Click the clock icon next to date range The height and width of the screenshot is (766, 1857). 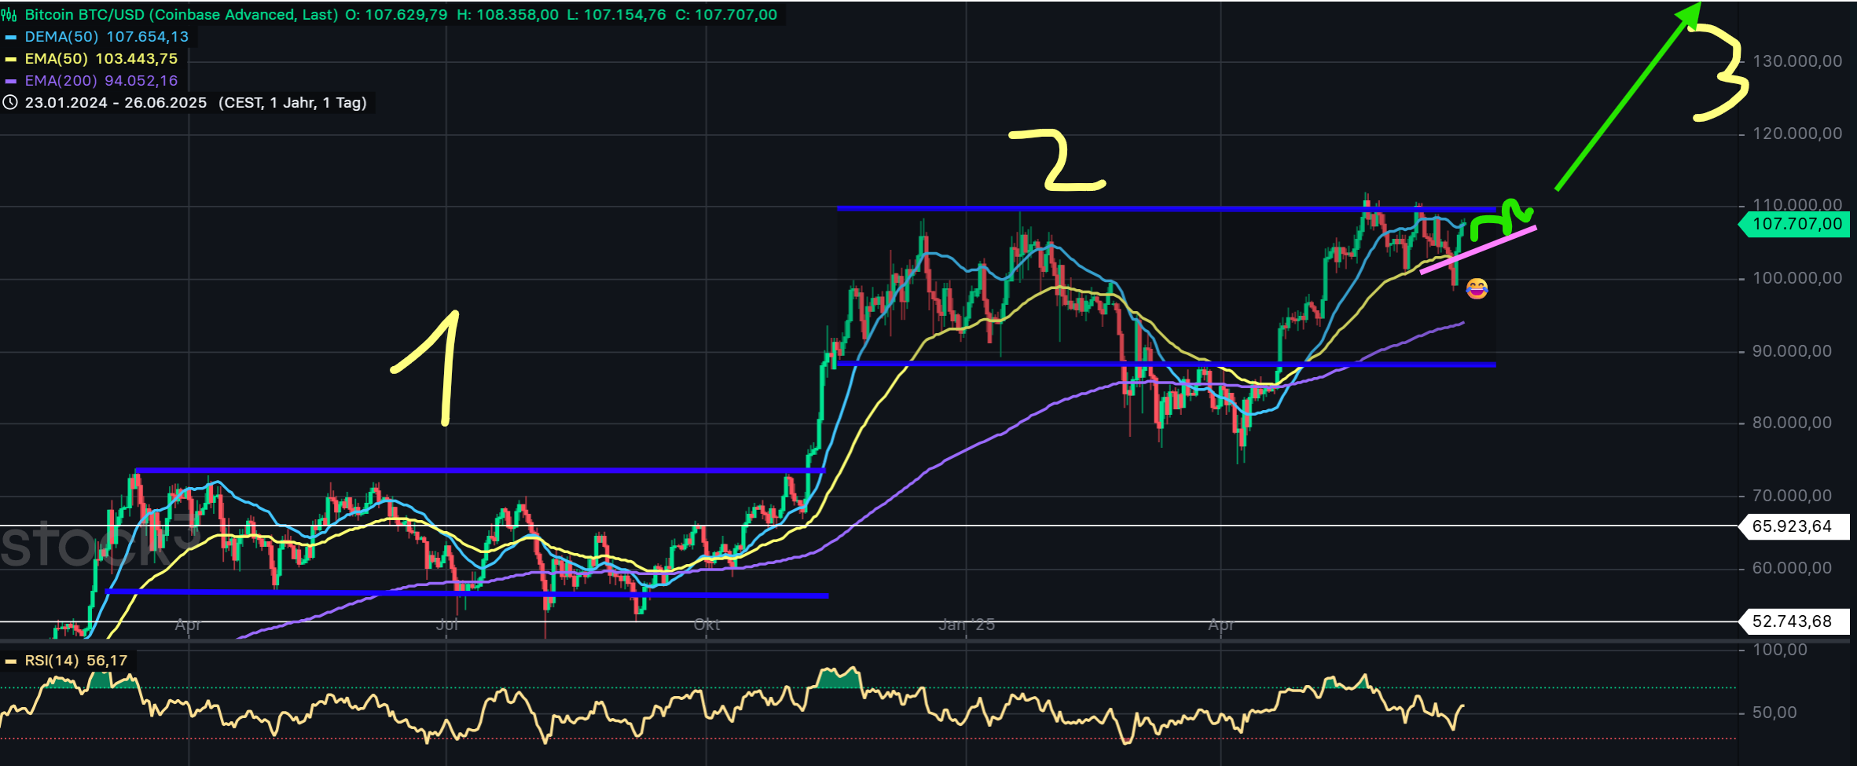tap(10, 103)
